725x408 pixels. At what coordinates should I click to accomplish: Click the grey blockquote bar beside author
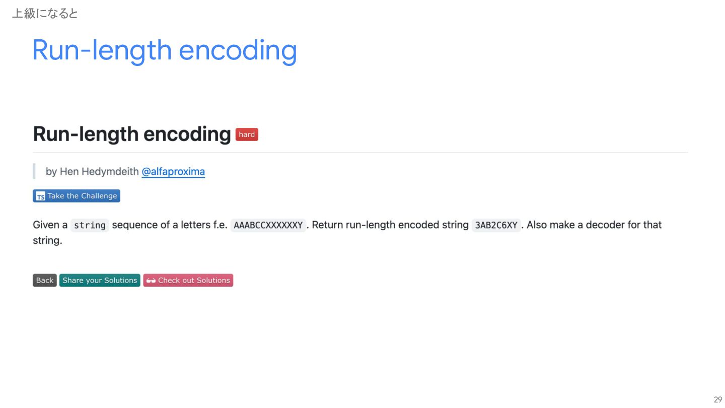point(34,171)
